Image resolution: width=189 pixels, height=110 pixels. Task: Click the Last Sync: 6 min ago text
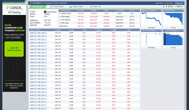tap(164, 3)
